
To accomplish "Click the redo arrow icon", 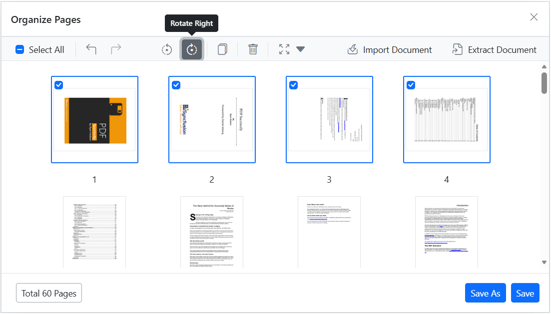I will pyautogui.click(x=116, y=49).
